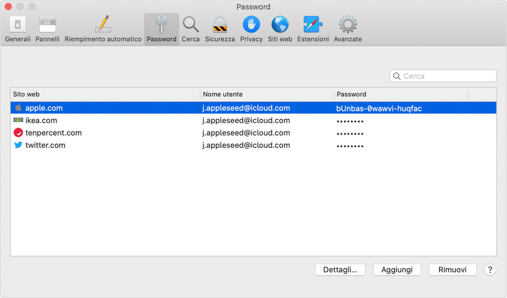The width and height of the screenshot is (507, 298).
Task: Click the hidden password for ikea.com
Action: [x=350, y=121]
